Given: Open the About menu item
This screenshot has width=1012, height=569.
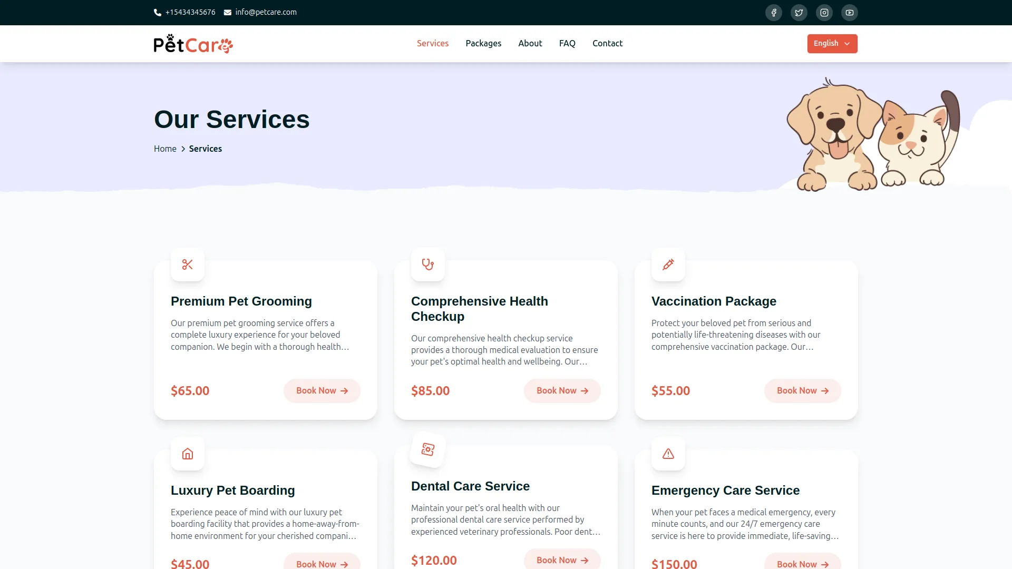Looking at the screenshot, I should click(x=530, y=44).
